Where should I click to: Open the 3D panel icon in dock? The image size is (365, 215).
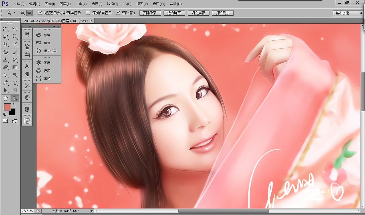tap(27, 34)
